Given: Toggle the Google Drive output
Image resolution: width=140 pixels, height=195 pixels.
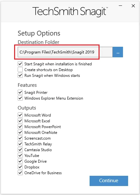Looking at the screenshot, I should pos(20,161).
